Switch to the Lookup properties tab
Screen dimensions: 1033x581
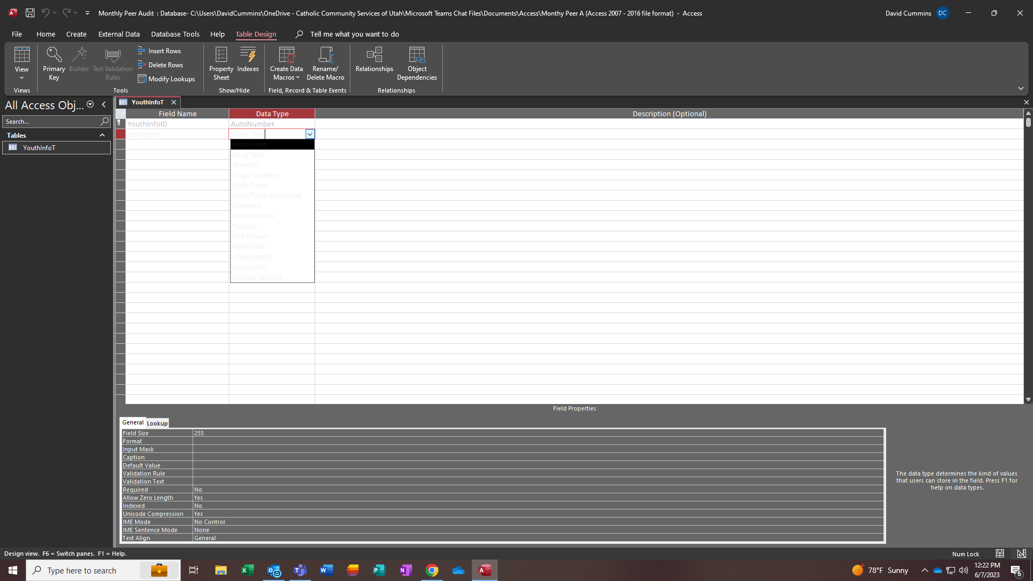(157, 423)
